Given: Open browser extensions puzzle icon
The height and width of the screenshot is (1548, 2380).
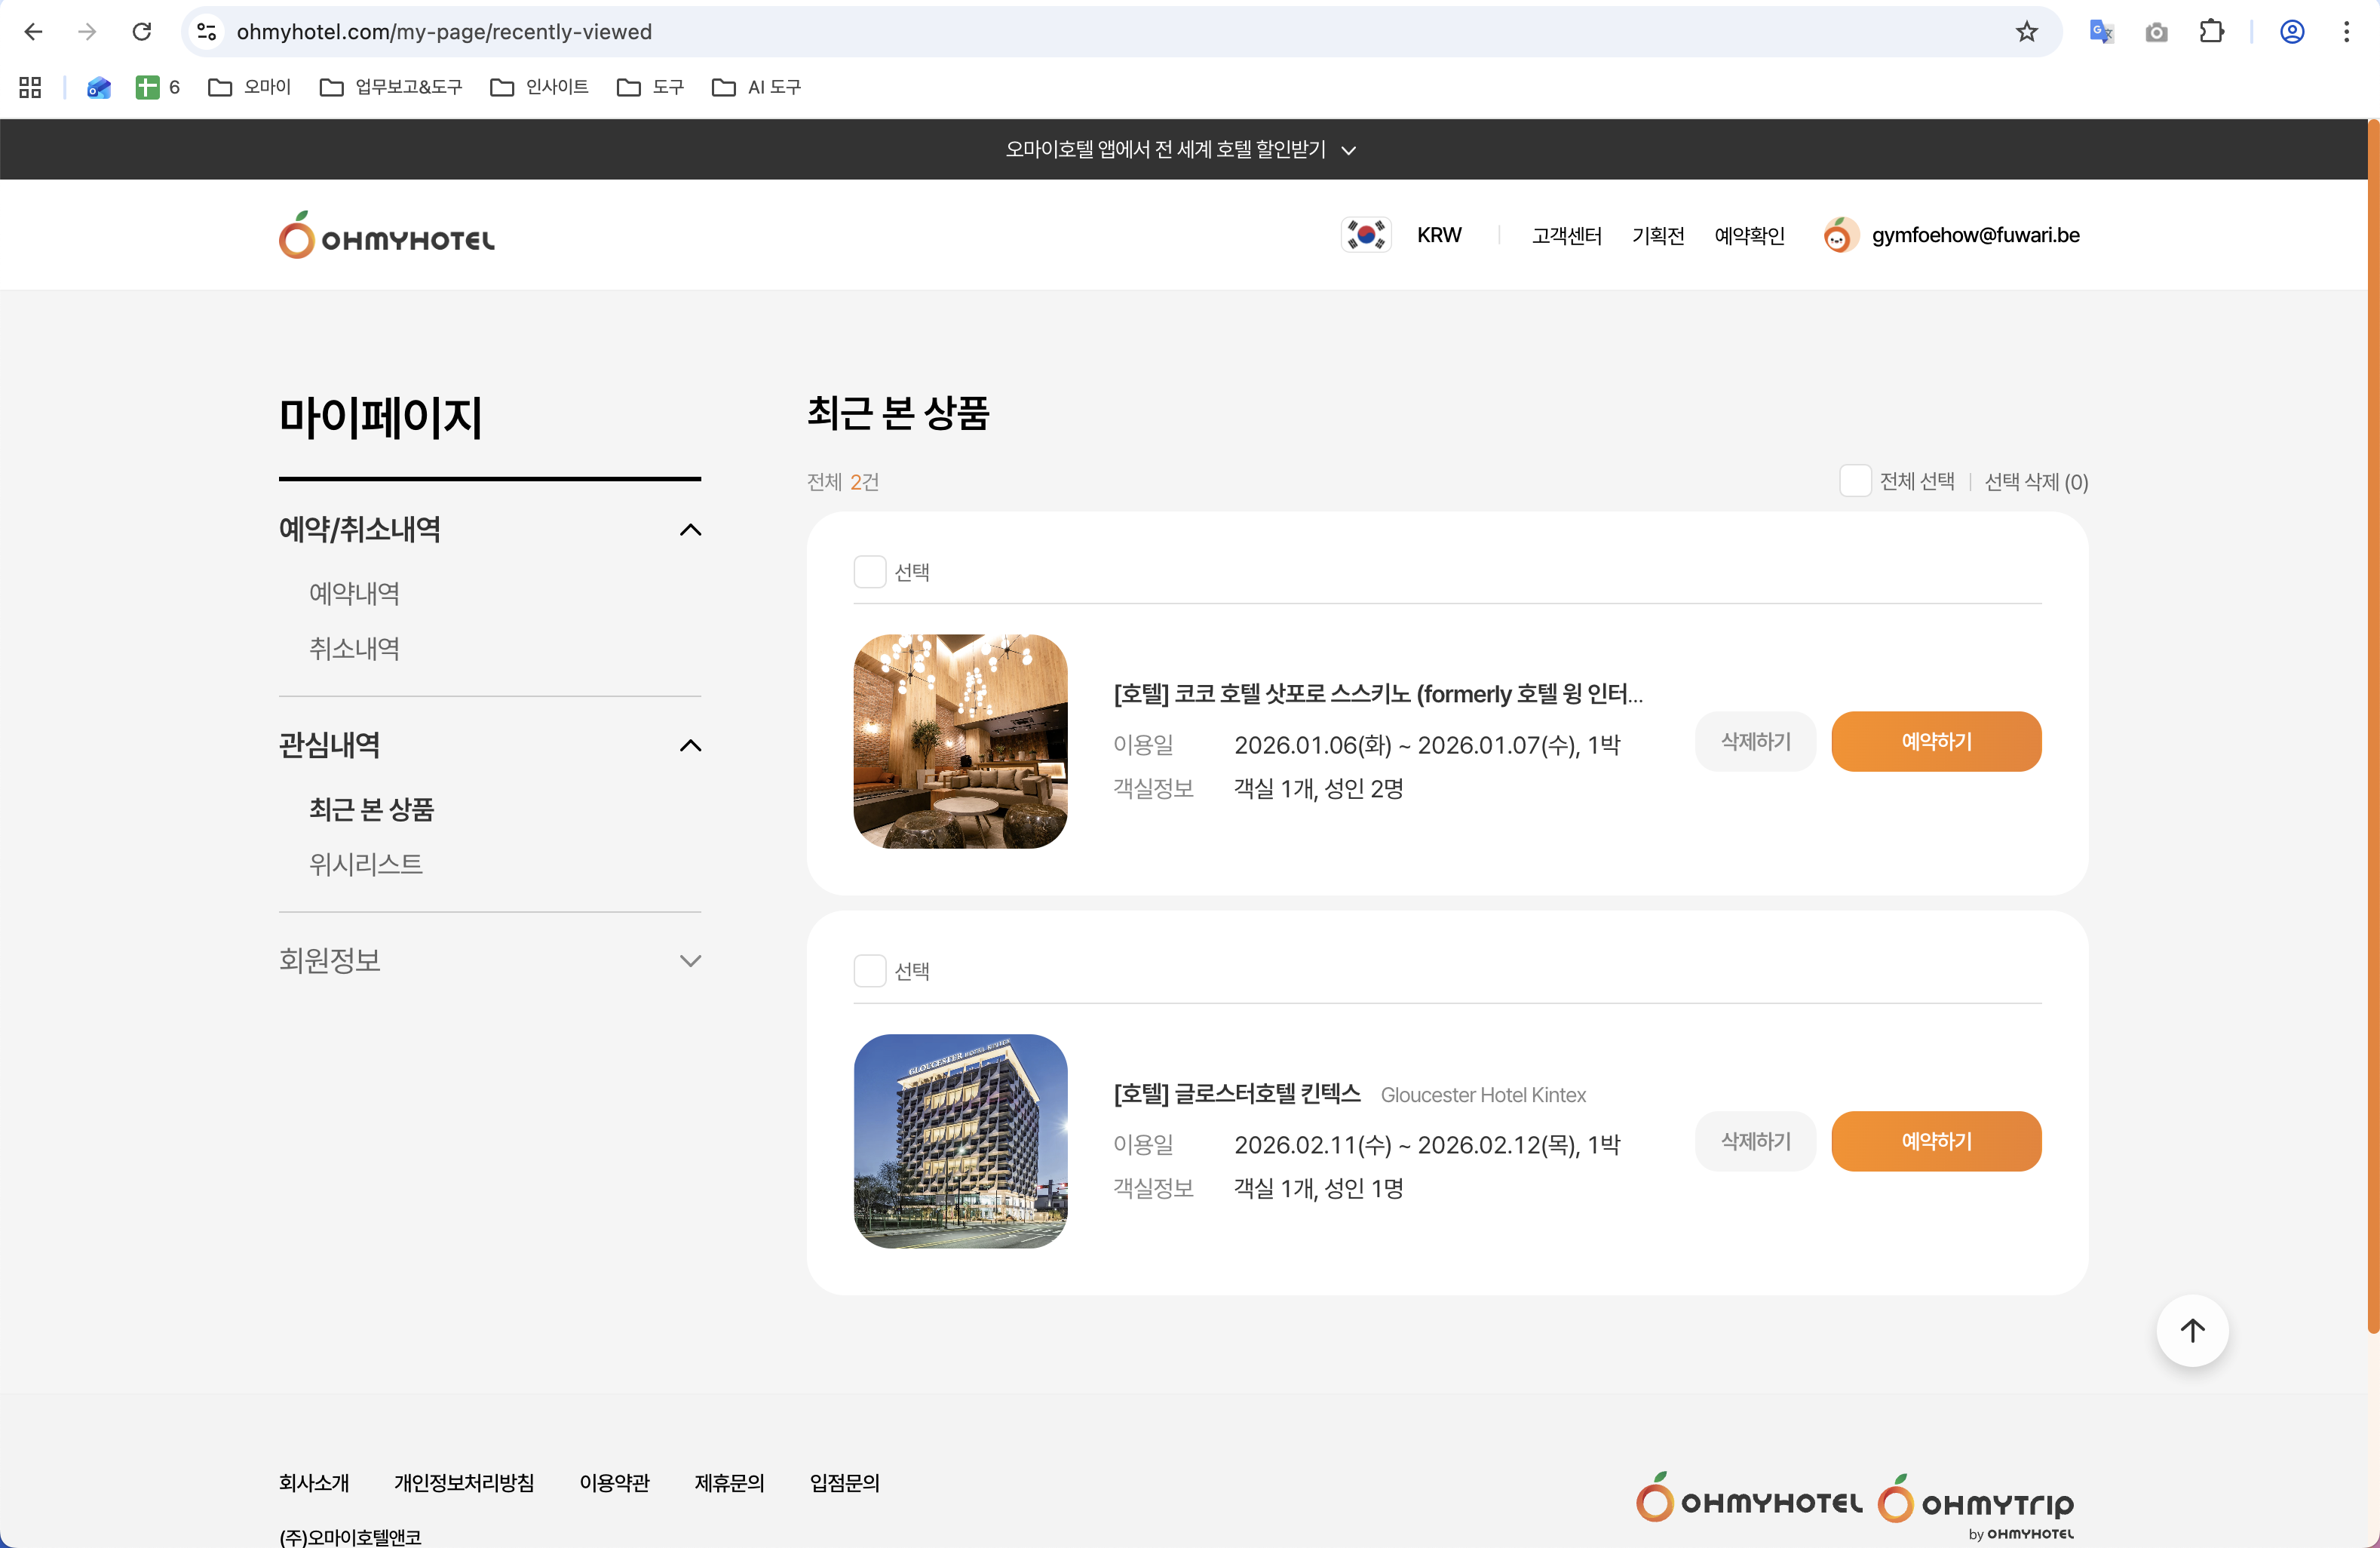Looking at the screenshot, I should point(2211,32).
